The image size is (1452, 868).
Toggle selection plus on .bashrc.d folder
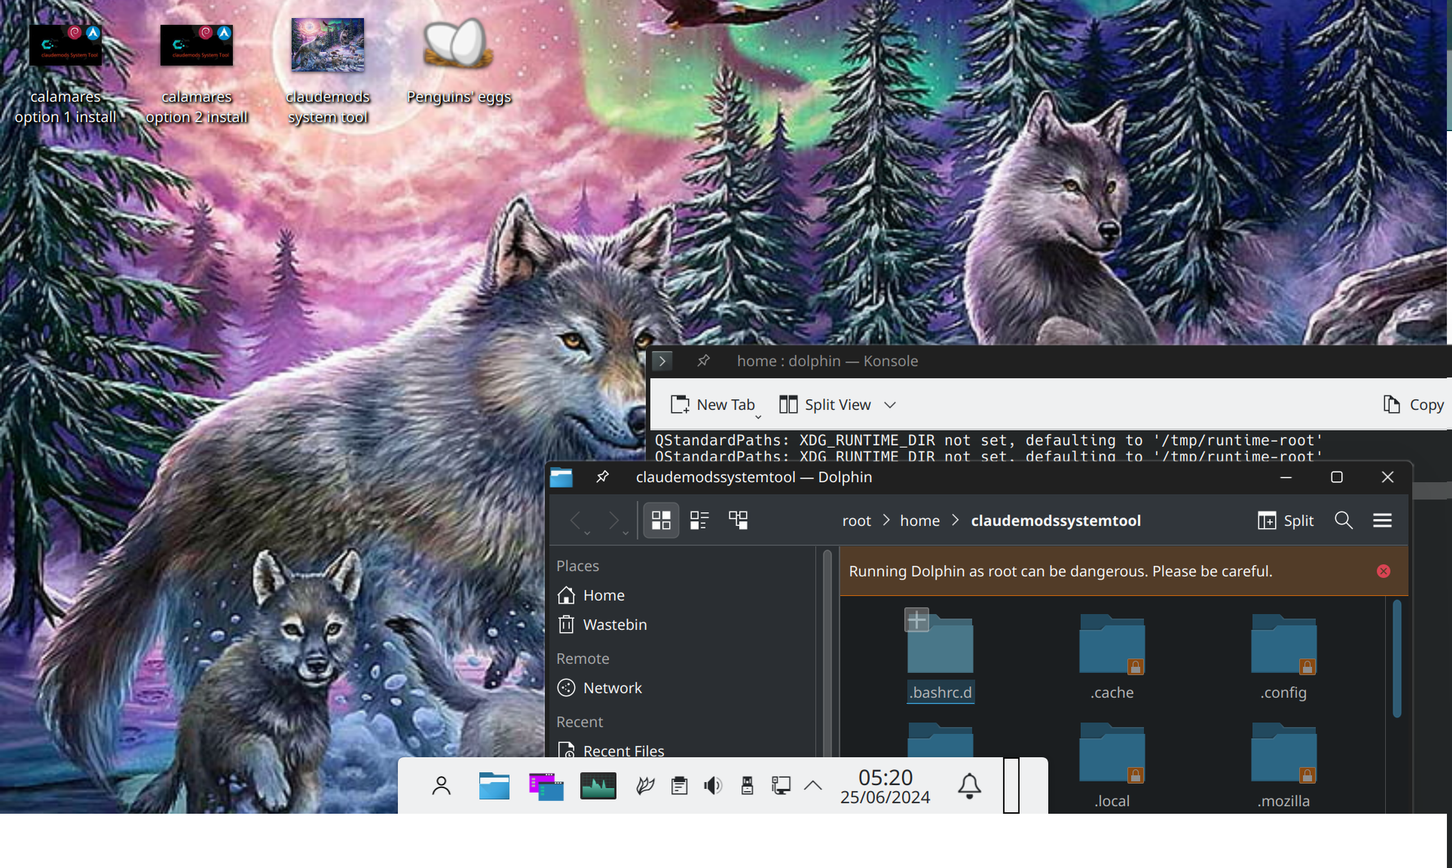(917, 620)
